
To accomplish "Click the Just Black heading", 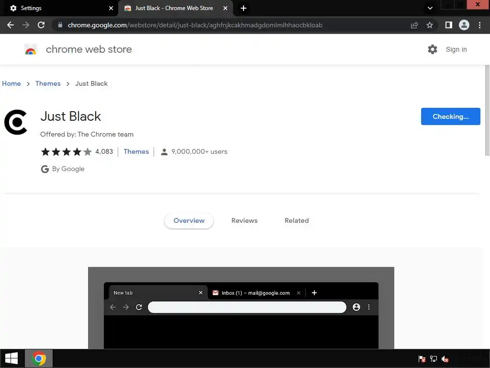I will click(71, 116).
